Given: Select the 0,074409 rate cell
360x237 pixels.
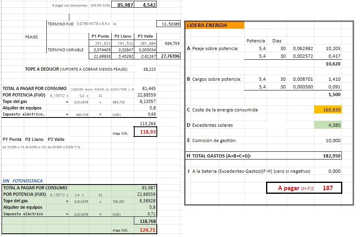Looking at the screenshot, I should (x=100, y=50).
